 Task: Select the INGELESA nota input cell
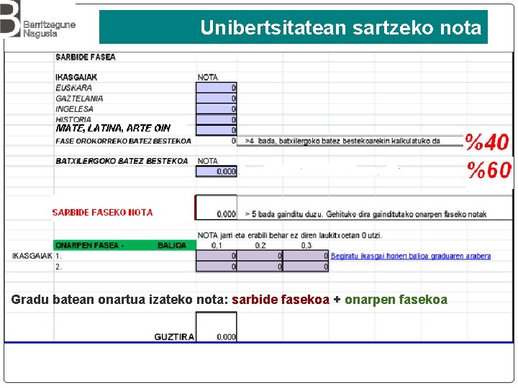217,109
